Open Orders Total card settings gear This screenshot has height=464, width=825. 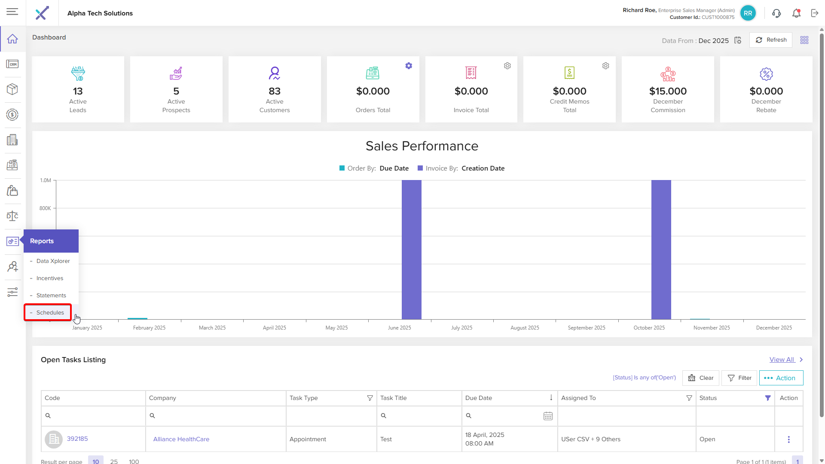409,66
